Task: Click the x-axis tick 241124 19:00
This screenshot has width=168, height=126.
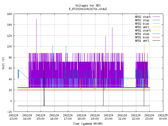Action: pyautogui.click(x=95, y=117)
